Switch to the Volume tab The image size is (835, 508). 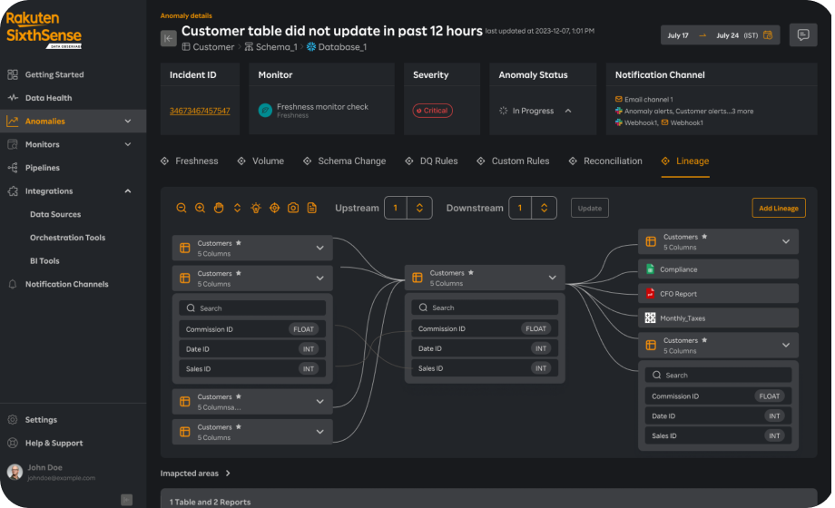pyautogui.click(x=261, y=161)
